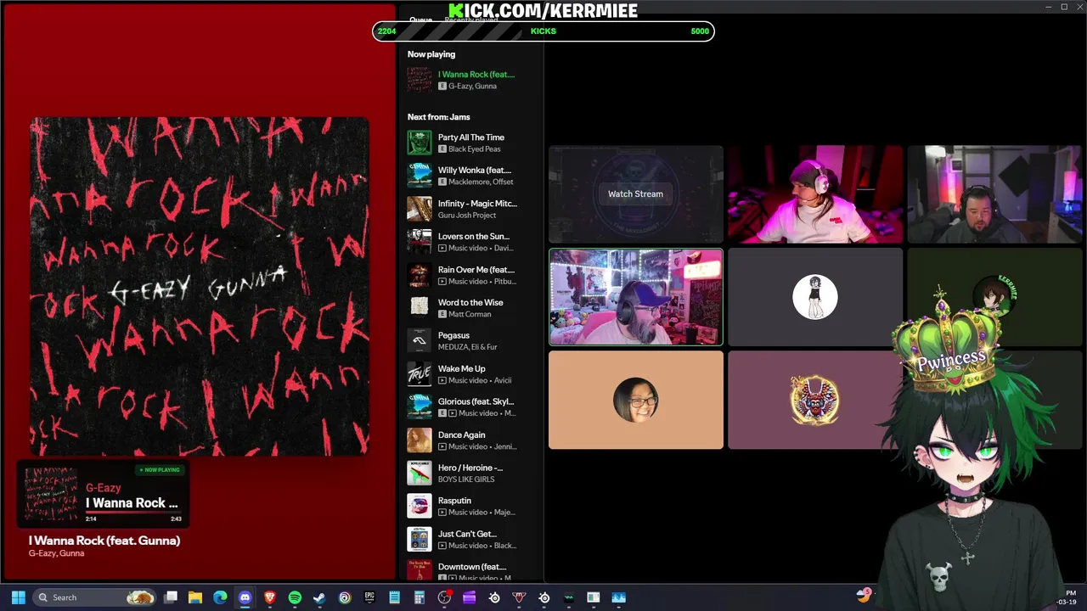
Task: Open the taskbar app with red notification dot
Action: tap(444, 597)
